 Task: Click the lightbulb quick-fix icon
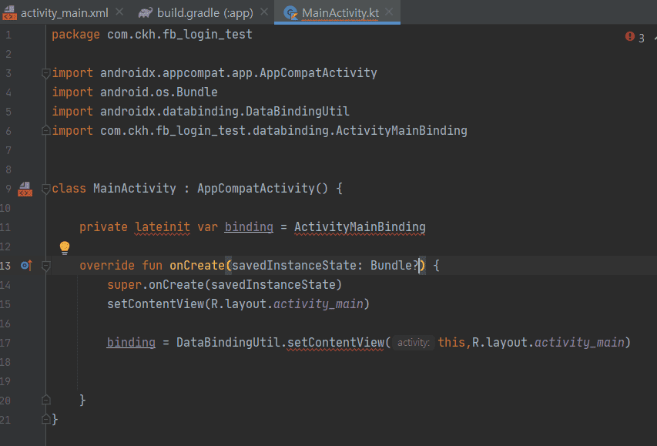[x=65, y=248]
